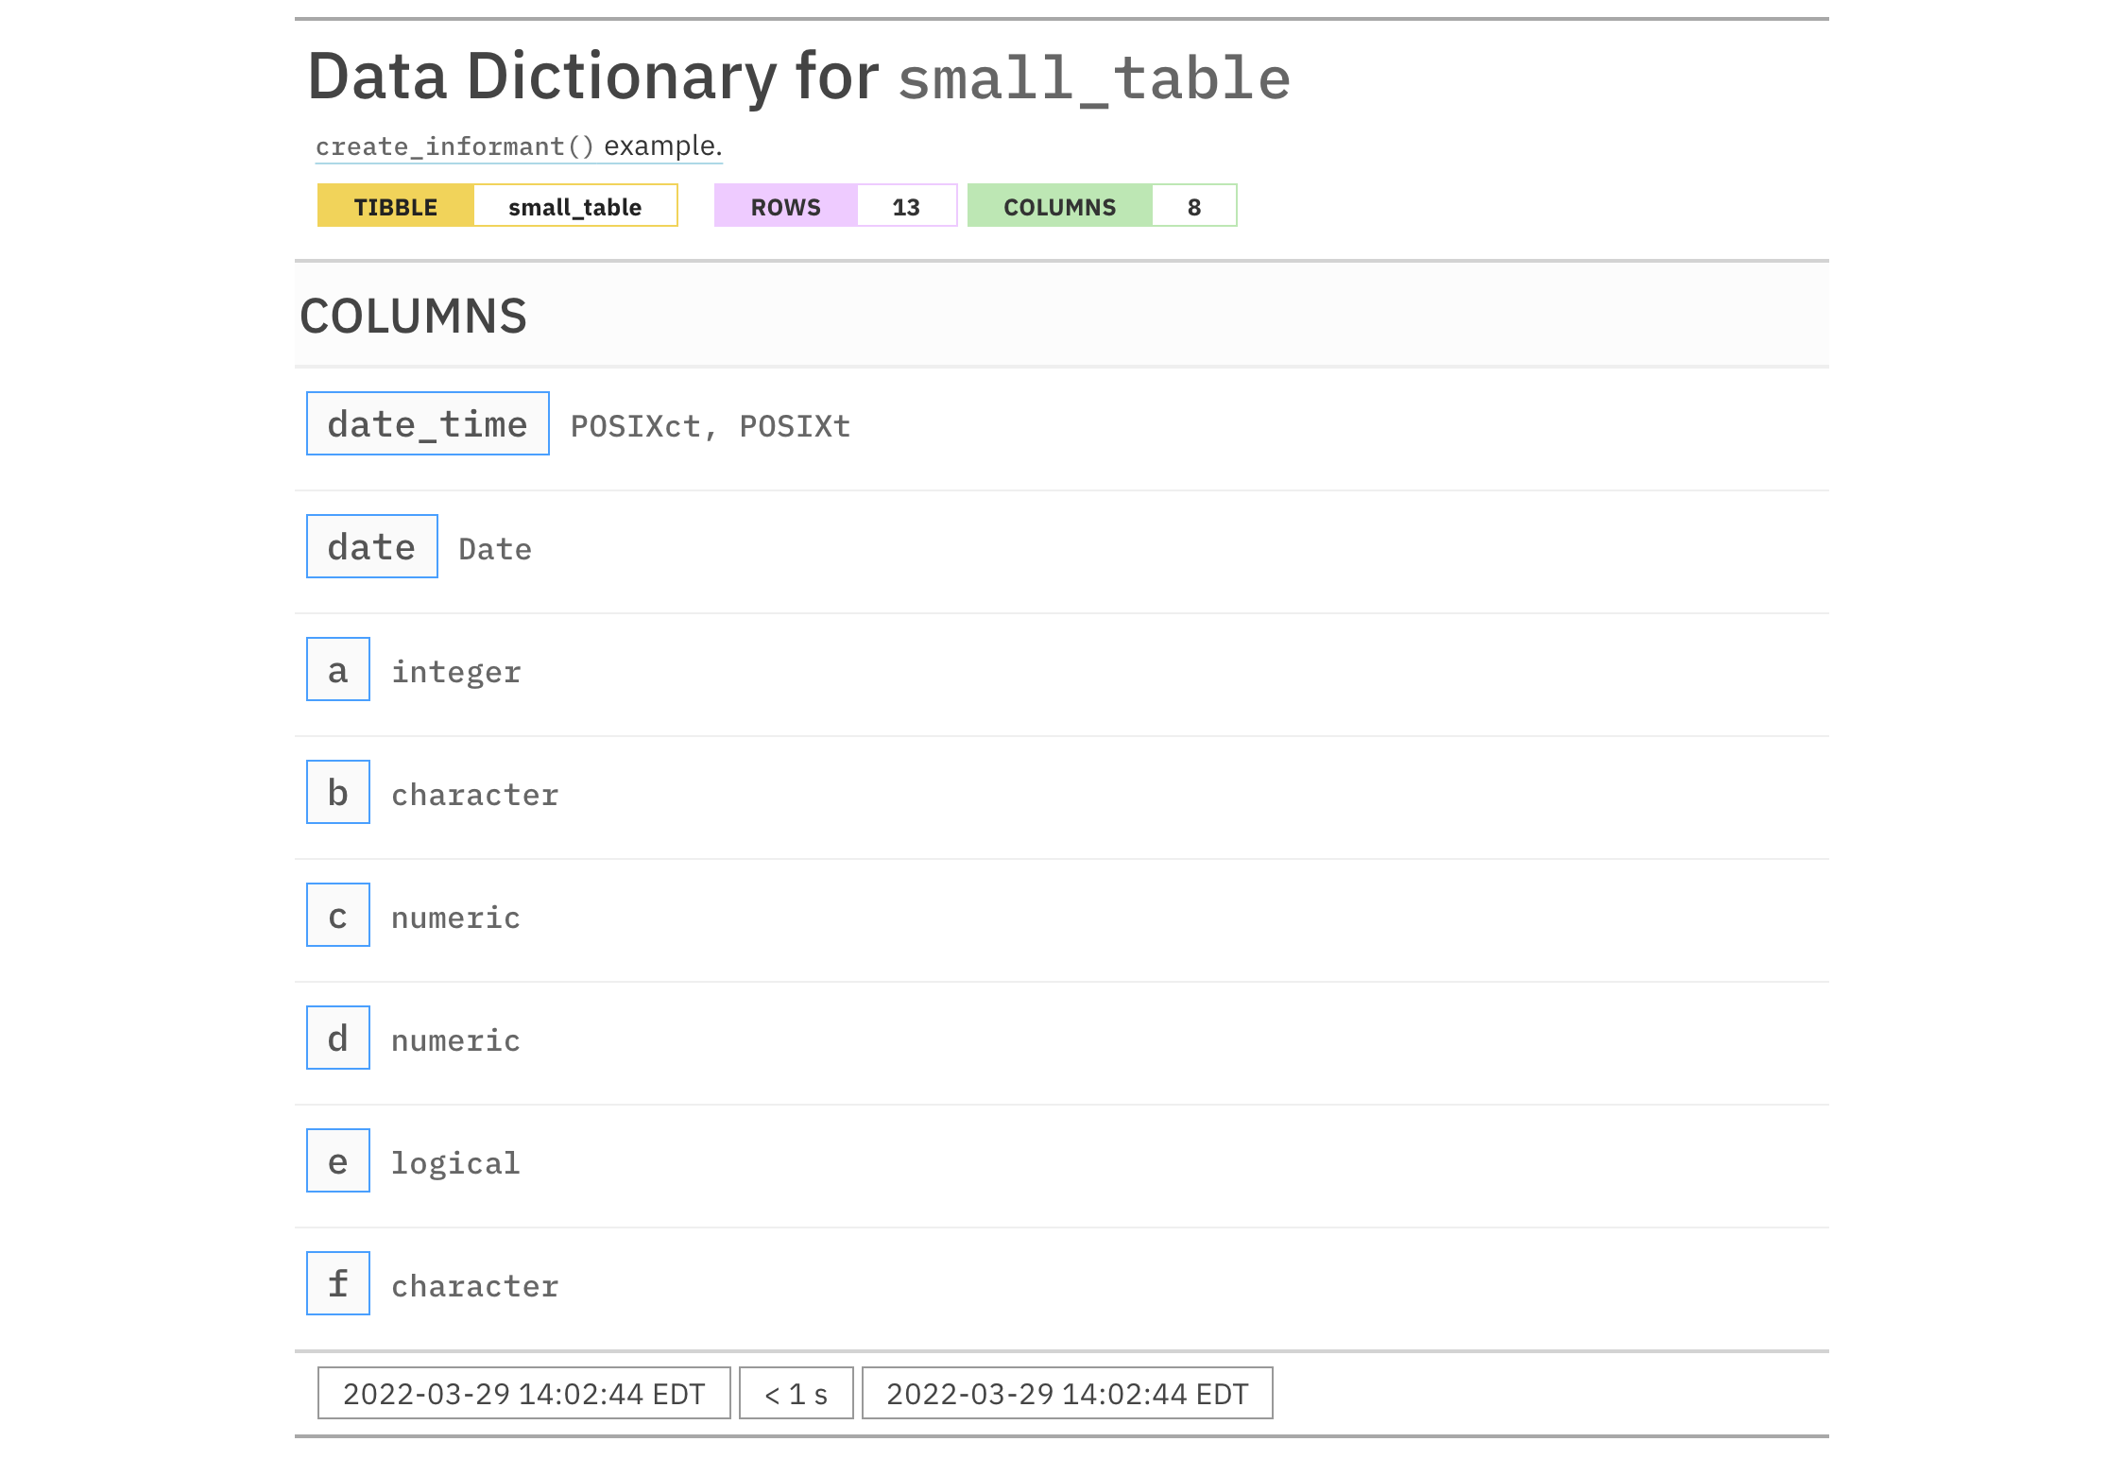Click the date_time column name box
Screen dimensions: 2124x1459
[427, 423]
